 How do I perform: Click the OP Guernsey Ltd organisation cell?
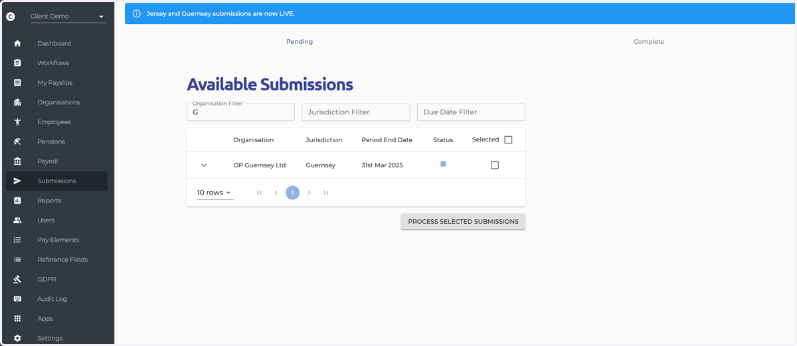point(259,165)
